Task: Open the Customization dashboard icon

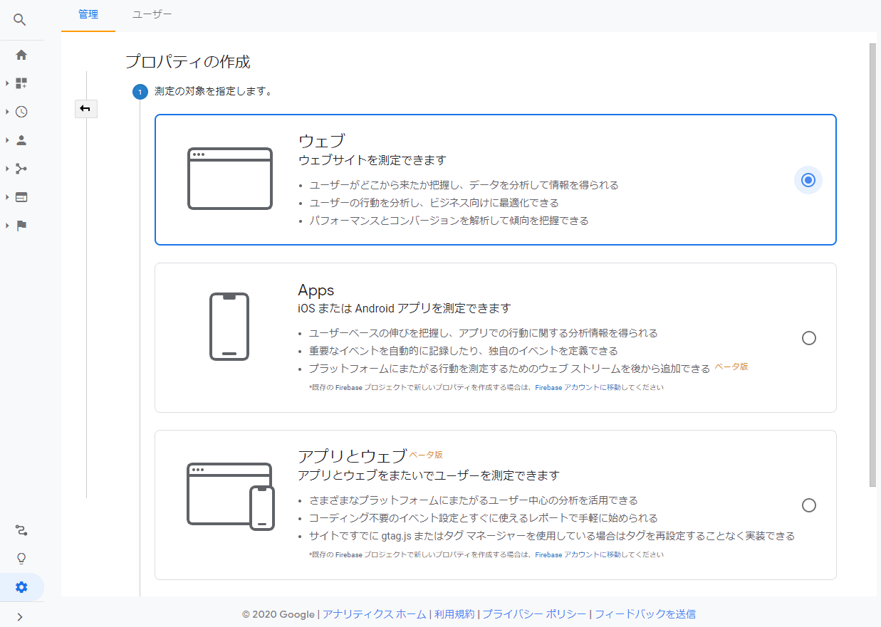Action: [x=21, y=83]
